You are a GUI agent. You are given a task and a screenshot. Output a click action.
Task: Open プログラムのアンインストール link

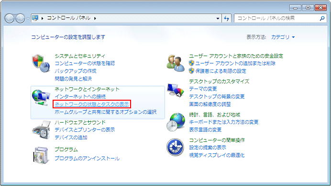coord(87,158)
